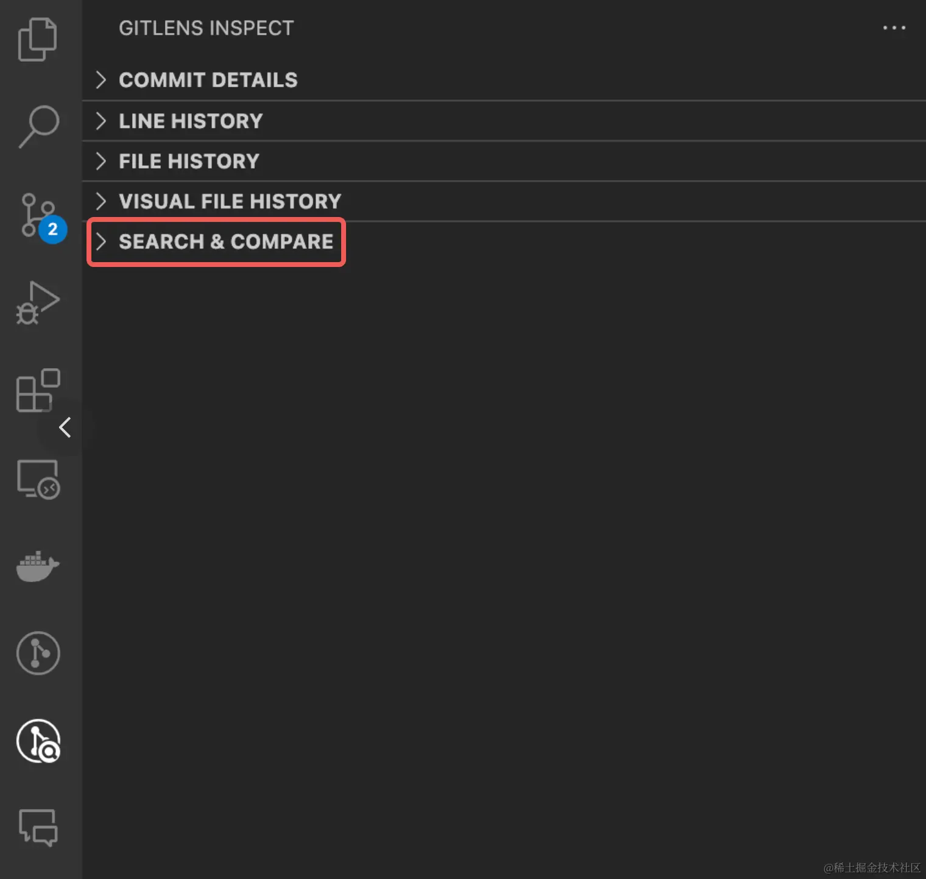This screenshot has height=879, width=926.
Task: Select the GitLens Inspect activity icon
Action: (x=38, y=741)
